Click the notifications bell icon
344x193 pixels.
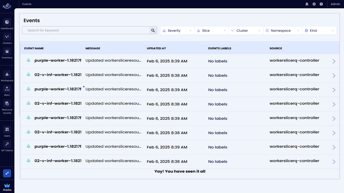pos(307,4)
